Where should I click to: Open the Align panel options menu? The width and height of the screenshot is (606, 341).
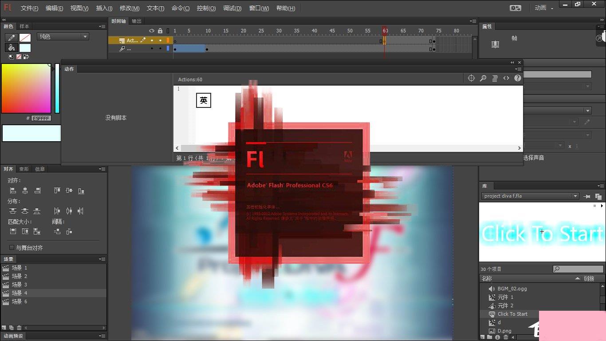tap(102, 169)
